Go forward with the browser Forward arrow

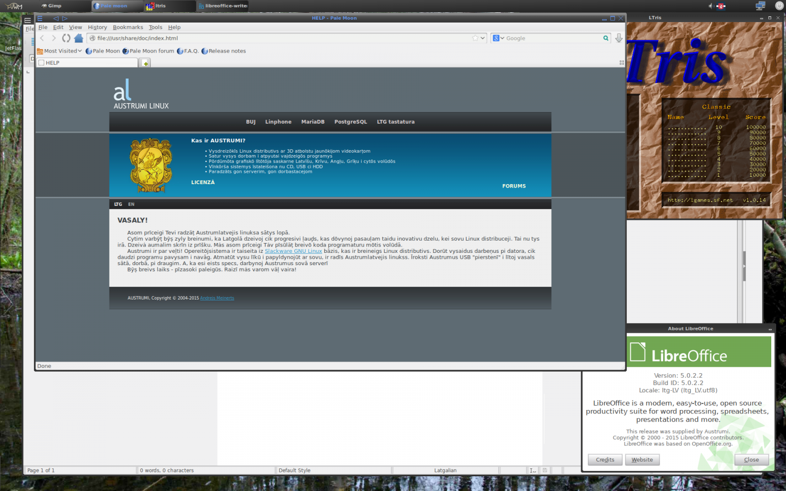click(x=54, y=38)
